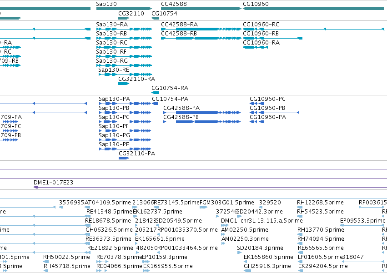
Task: Select transcript Sap130-RA
Action: pos(124,29)
